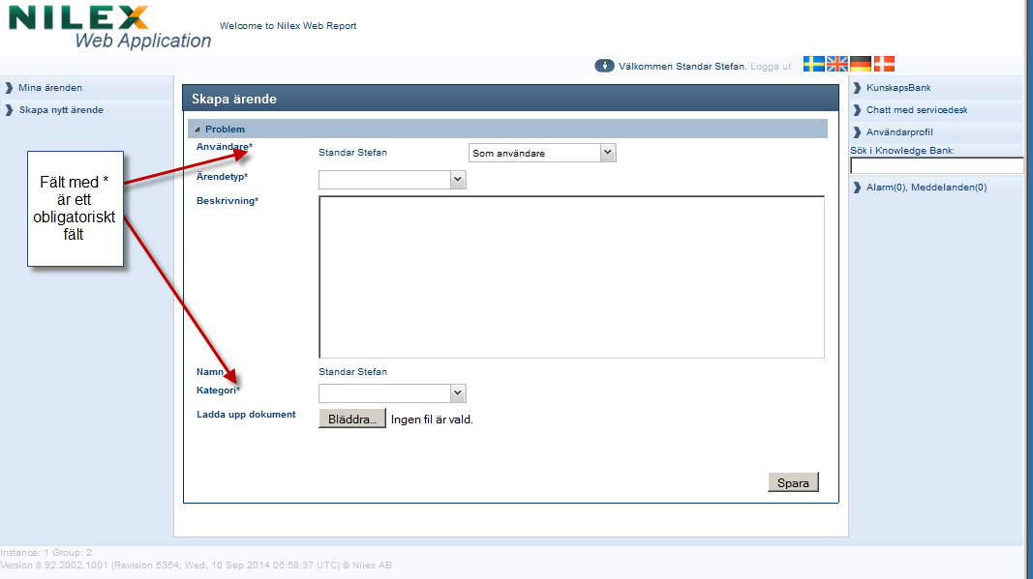Click the Ärendetyp* label

(222, 176)
